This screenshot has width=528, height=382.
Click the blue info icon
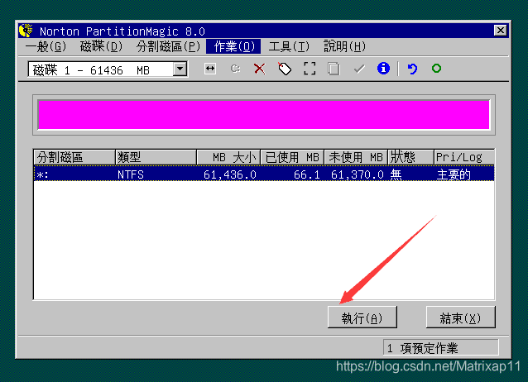(383, 69)
